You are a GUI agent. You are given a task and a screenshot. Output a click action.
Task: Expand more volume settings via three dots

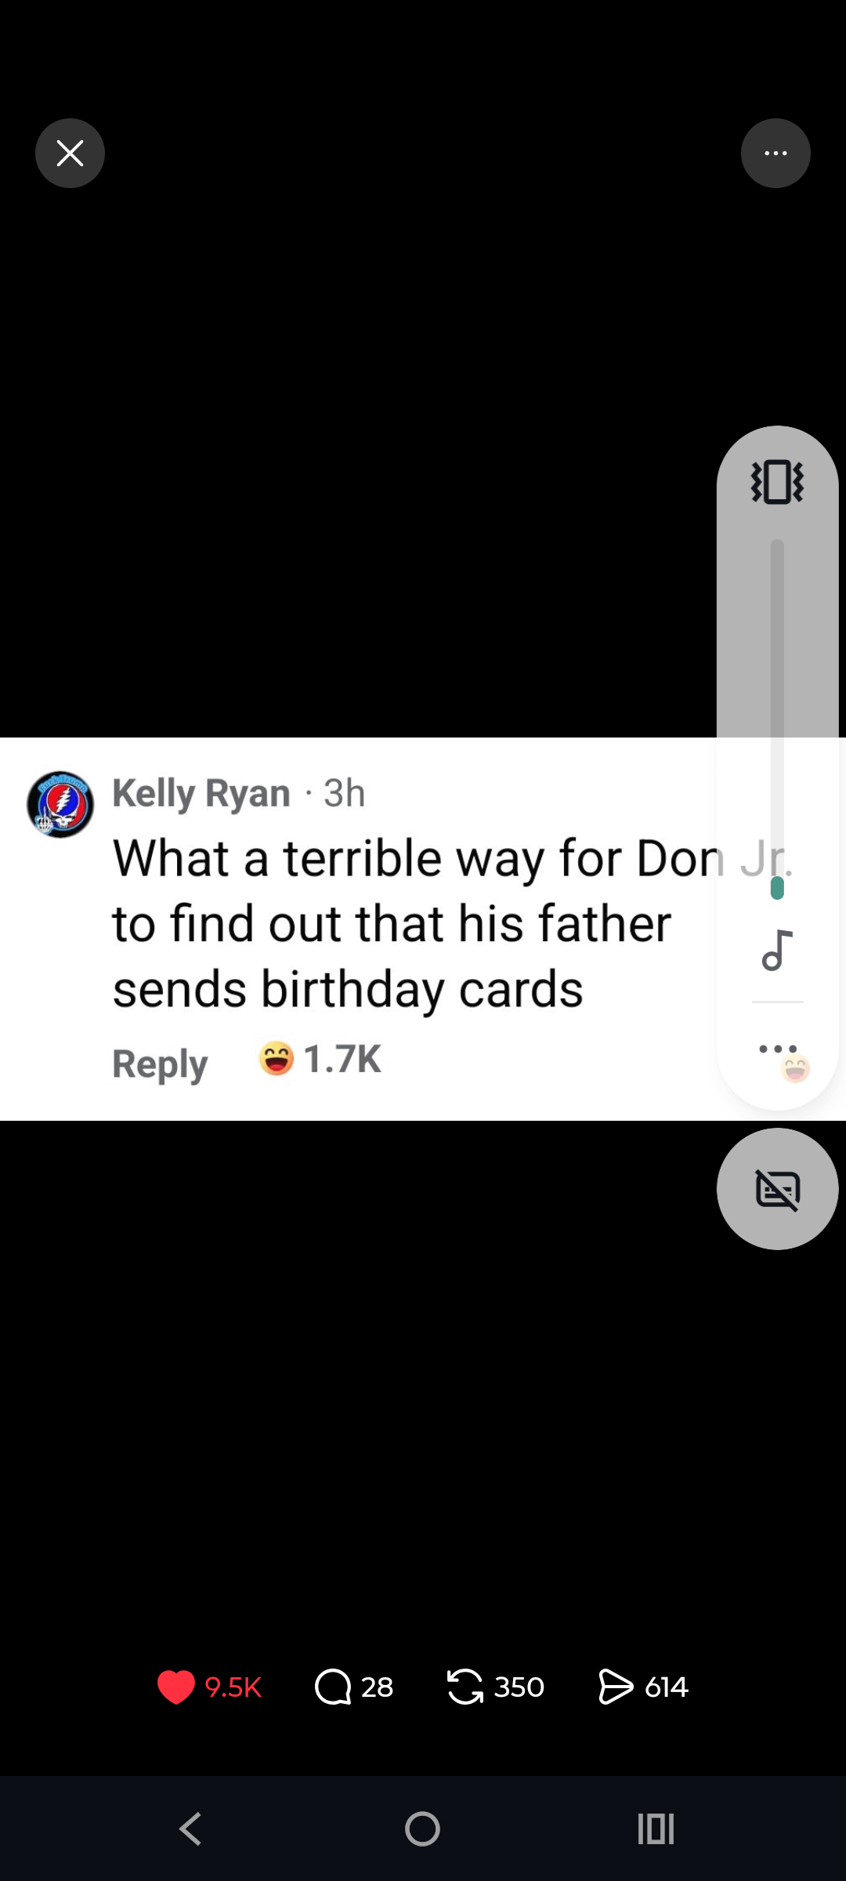click(x=777, y=1049)
